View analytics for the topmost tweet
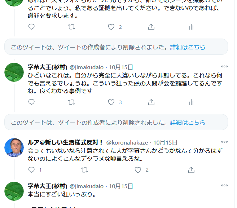Image resolution: width=237 pixels, height=208 pixels. (191, 27)
